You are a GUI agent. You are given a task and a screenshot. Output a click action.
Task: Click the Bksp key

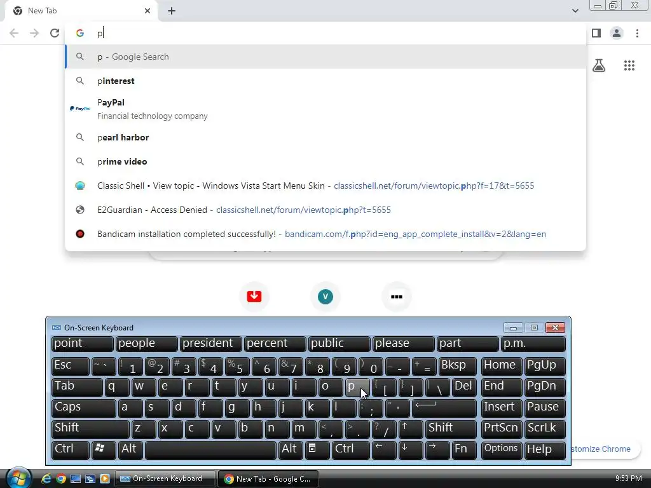(x=458, y=366)
